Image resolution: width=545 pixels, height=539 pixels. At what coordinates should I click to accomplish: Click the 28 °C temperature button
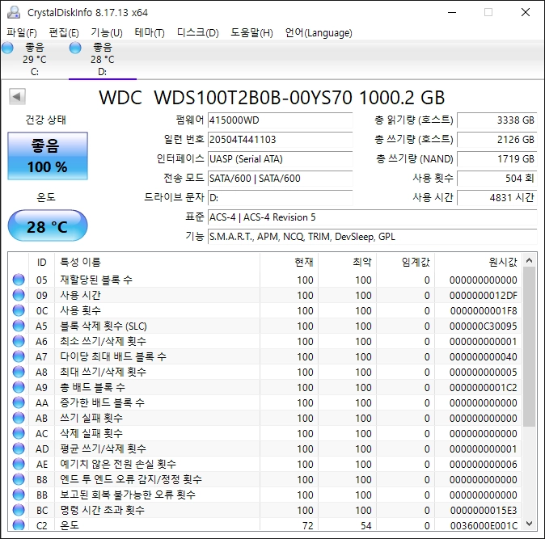48,226
